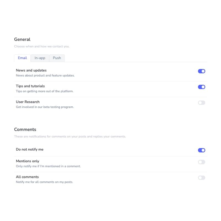Click the 'Notify me for all comments' description
221x221 pixels.
click(x=44, y=182)
